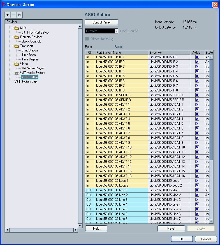
Task: Enable the Direct Monitoring checkbox
Action: [x=87, y=39]
